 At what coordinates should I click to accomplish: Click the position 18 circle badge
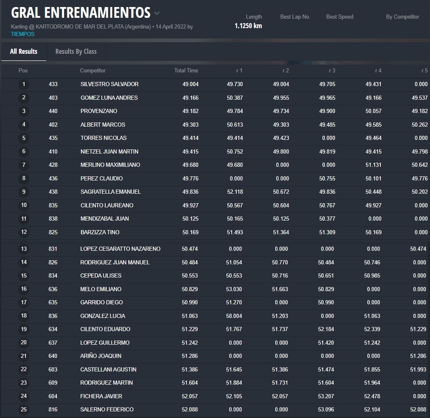tap(24, 316)
